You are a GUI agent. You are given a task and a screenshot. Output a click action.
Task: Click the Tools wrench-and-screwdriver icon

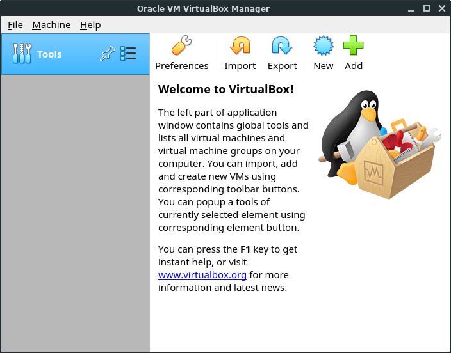point(22,54)
